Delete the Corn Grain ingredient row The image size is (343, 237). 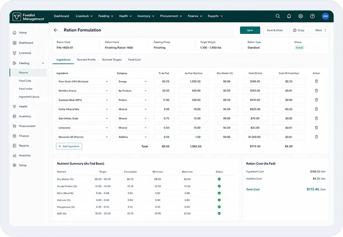[317, 82]
